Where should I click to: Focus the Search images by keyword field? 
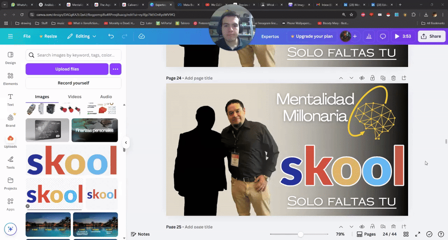73,55
